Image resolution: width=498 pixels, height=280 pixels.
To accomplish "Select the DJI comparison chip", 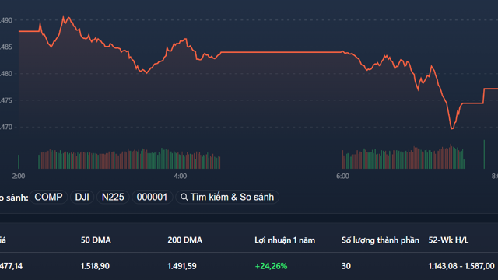I will (x=82, y=197).
